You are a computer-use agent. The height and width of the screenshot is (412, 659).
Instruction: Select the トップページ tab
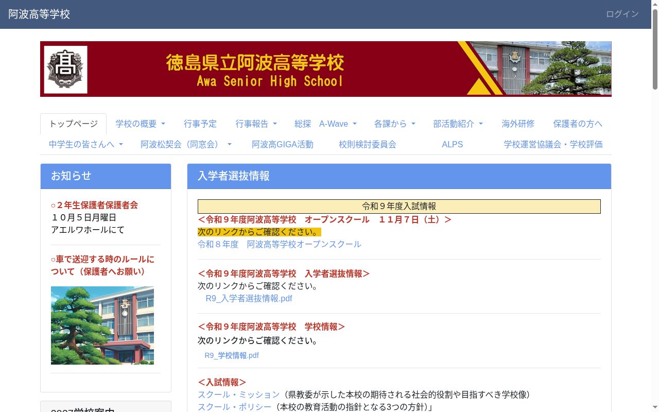pos(74,124)
